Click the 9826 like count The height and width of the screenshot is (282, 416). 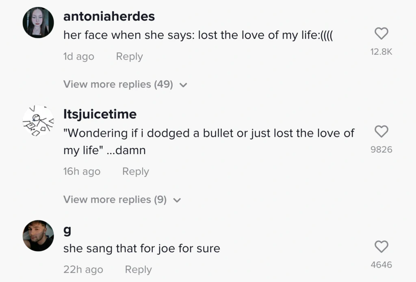click(x=381, y=150)
